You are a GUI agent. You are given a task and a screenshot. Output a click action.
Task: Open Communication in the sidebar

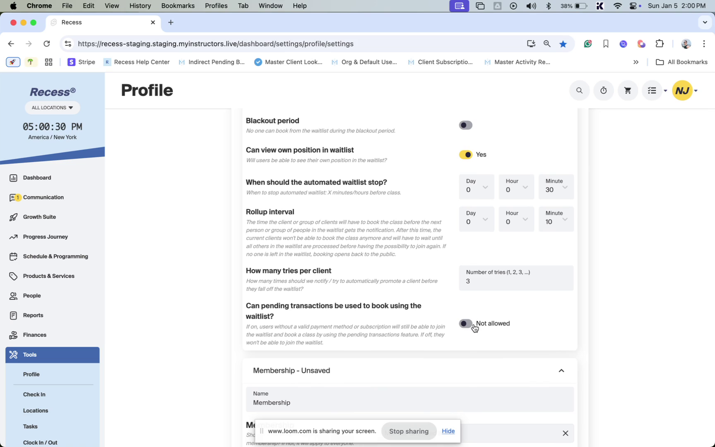(x=43, y=197)
